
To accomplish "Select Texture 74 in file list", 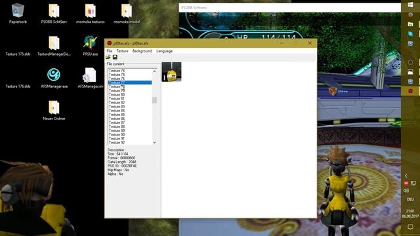I will 130,71.
